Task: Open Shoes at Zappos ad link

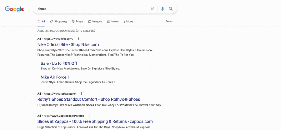Action: pos(95,121)
